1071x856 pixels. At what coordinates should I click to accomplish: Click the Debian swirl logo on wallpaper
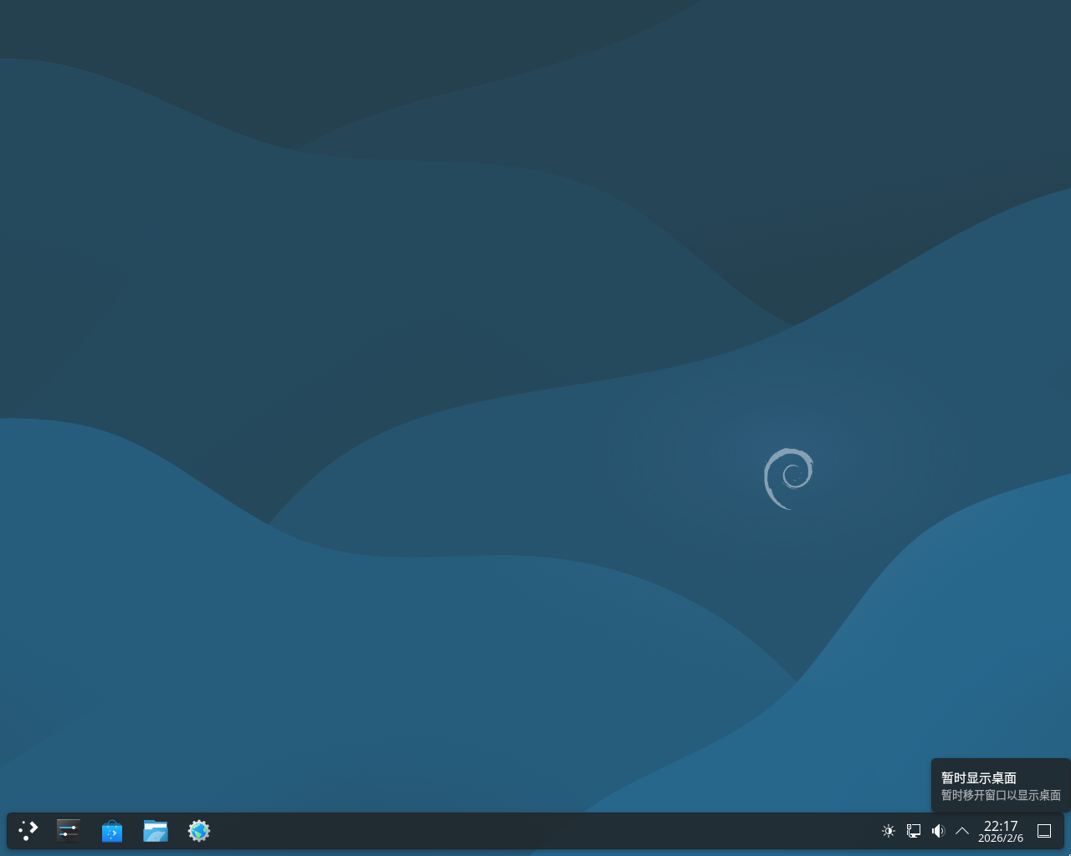click(788, 478)
